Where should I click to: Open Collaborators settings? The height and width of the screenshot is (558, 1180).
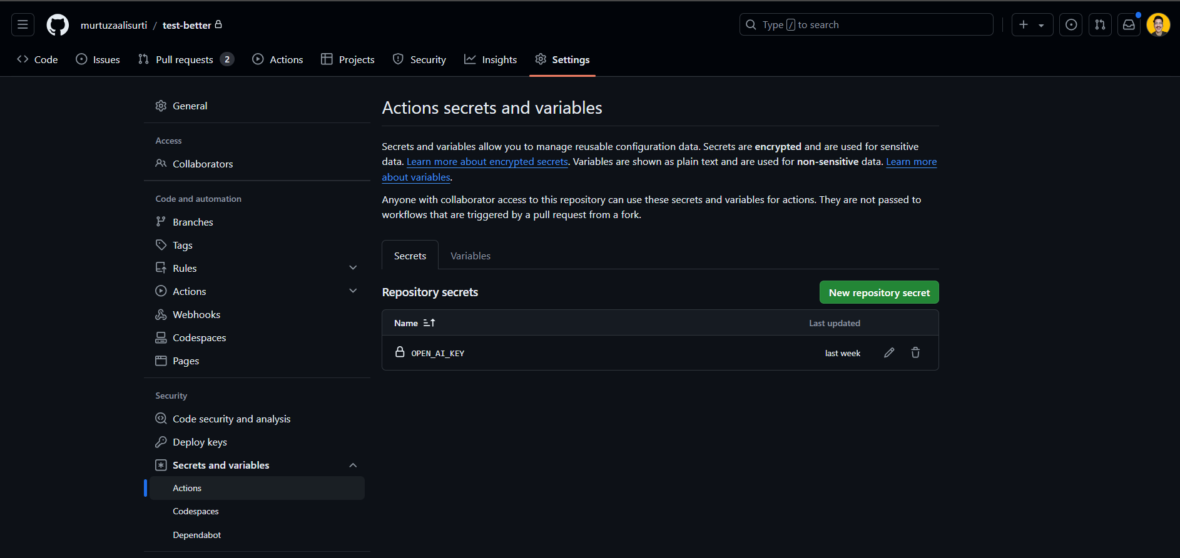coord(257,164)
